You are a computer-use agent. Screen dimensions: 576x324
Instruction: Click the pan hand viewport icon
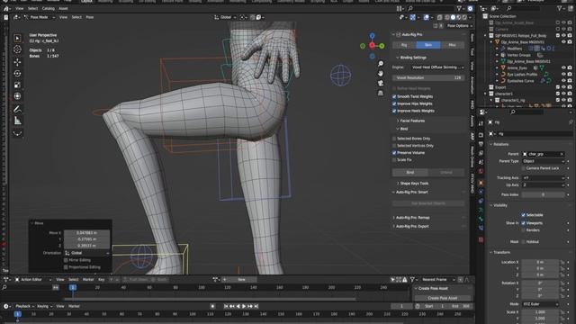click(381, 74)
